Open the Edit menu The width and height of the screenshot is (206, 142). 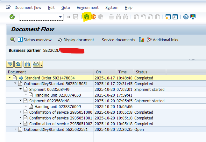(x=51, y=8)
